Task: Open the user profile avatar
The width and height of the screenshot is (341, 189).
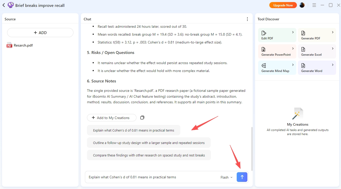Action: pos(302,5)
